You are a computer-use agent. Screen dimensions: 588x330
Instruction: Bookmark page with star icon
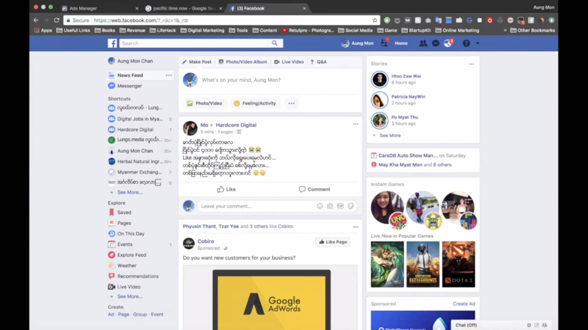[x=375, y=20]
